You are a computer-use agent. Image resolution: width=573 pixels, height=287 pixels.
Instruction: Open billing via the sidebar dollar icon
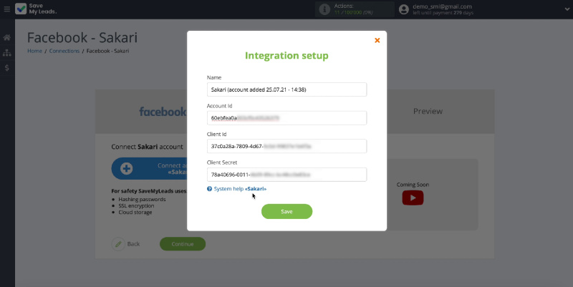pos(7,68)
